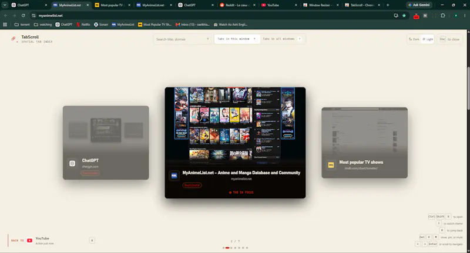Screen dimensions: 470x253
Task: Go to third pagination dot
Action: pyautogui.click(x=231, y=248)
